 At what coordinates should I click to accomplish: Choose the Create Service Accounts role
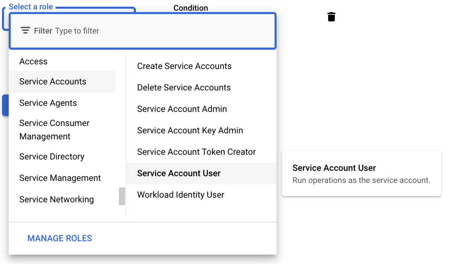click(184, 66)
